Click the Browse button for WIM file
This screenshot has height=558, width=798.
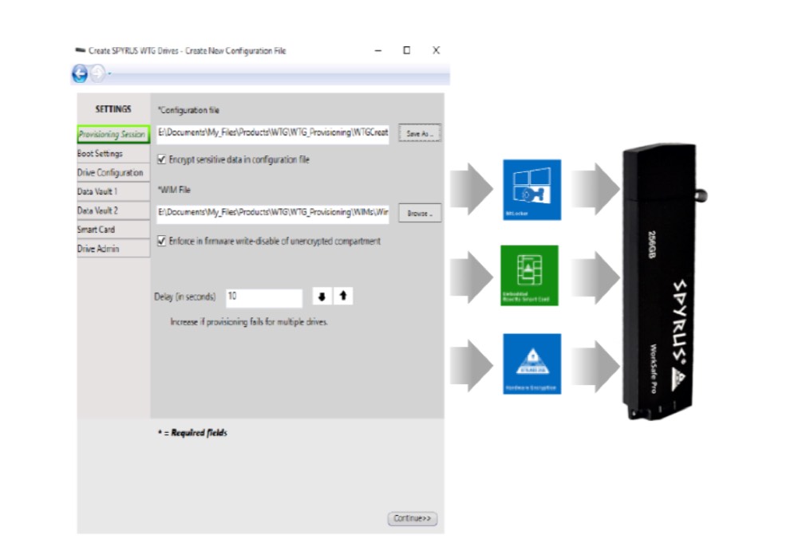(420, 214)
